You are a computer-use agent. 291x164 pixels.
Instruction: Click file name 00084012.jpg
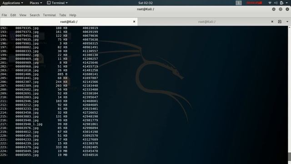tap(27, 132)
